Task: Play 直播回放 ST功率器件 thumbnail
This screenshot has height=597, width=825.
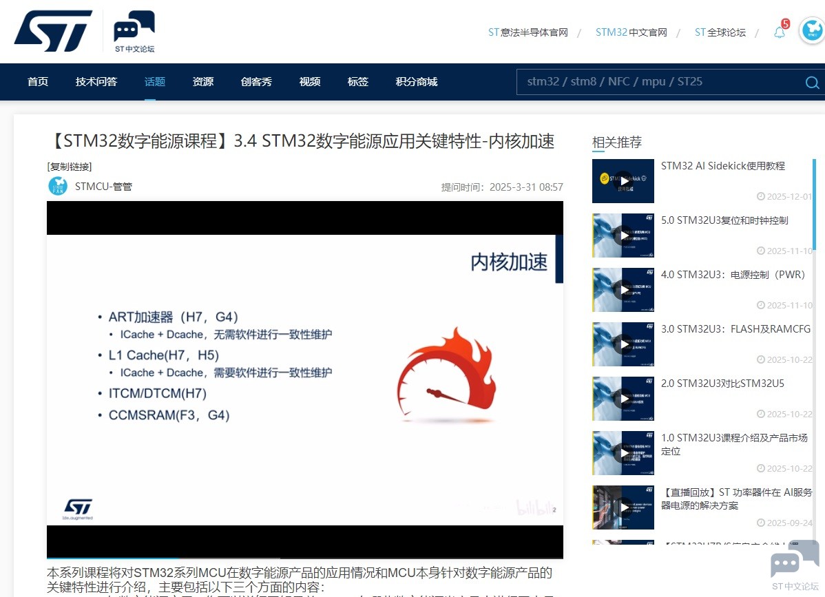Action: [623, 507]
